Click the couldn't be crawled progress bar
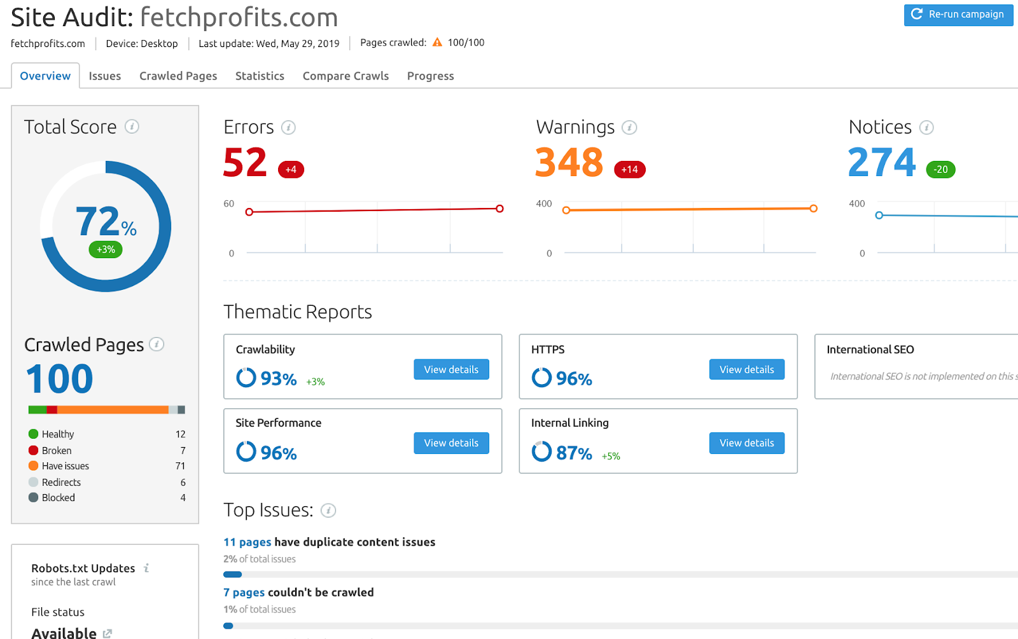The width and height of the screenshot is (1018, 639). click(620, 626)
